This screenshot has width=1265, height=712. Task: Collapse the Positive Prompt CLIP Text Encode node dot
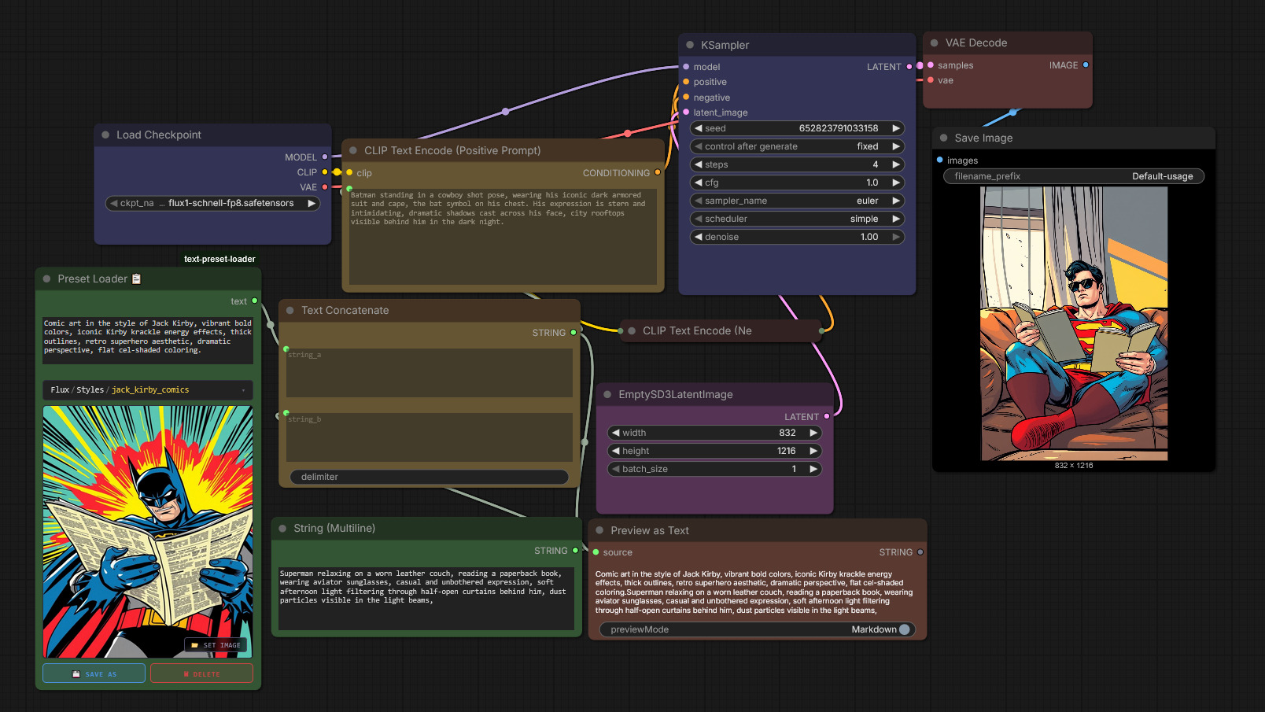point(353,151)
